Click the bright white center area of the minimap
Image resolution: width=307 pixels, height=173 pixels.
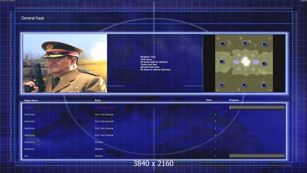245,61
